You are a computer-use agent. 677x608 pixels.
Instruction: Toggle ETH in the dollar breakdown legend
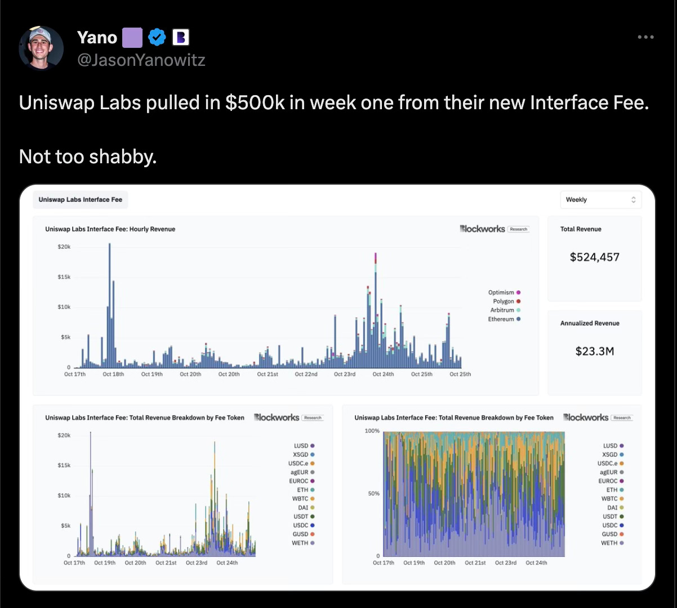(306, 490)
